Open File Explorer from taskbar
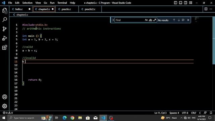The image size is (215, 121). (80, 118)
